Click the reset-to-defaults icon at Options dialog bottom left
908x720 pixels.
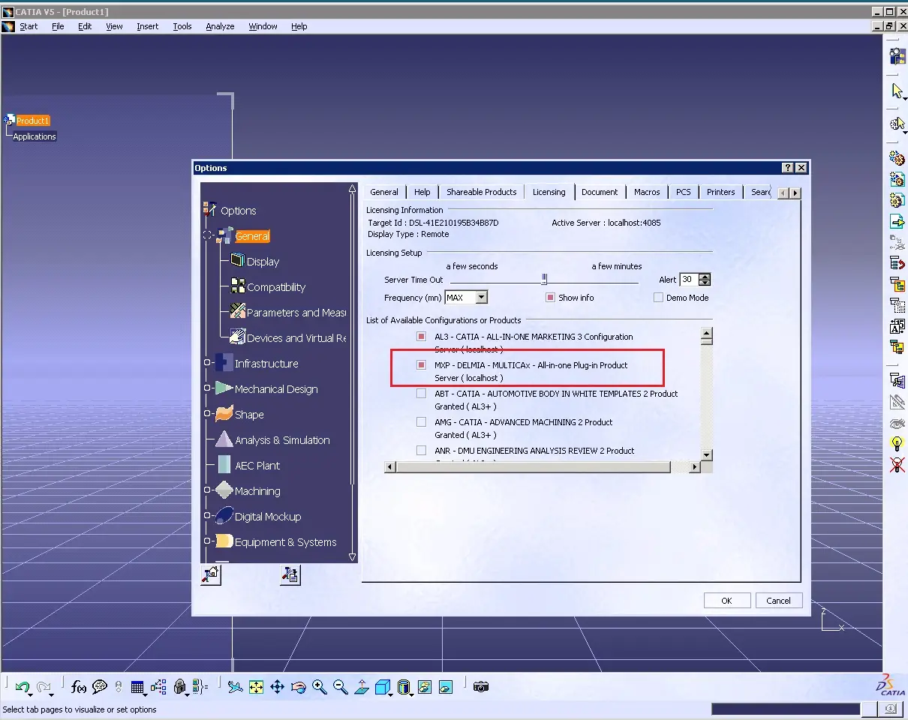click(x=211, y=575)
